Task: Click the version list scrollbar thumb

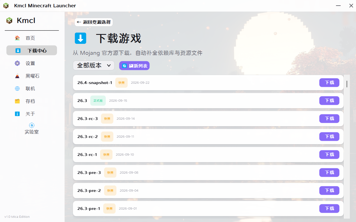Action: click(347, 84)
